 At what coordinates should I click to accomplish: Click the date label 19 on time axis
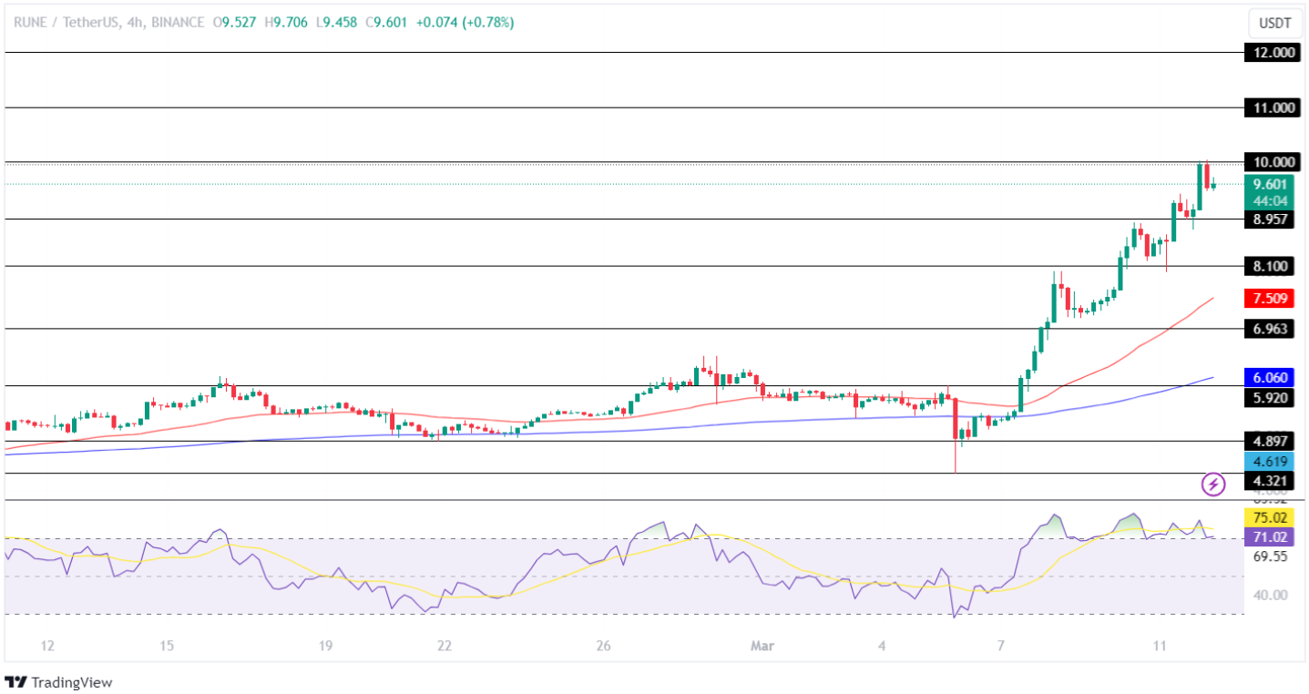point(325,646)
